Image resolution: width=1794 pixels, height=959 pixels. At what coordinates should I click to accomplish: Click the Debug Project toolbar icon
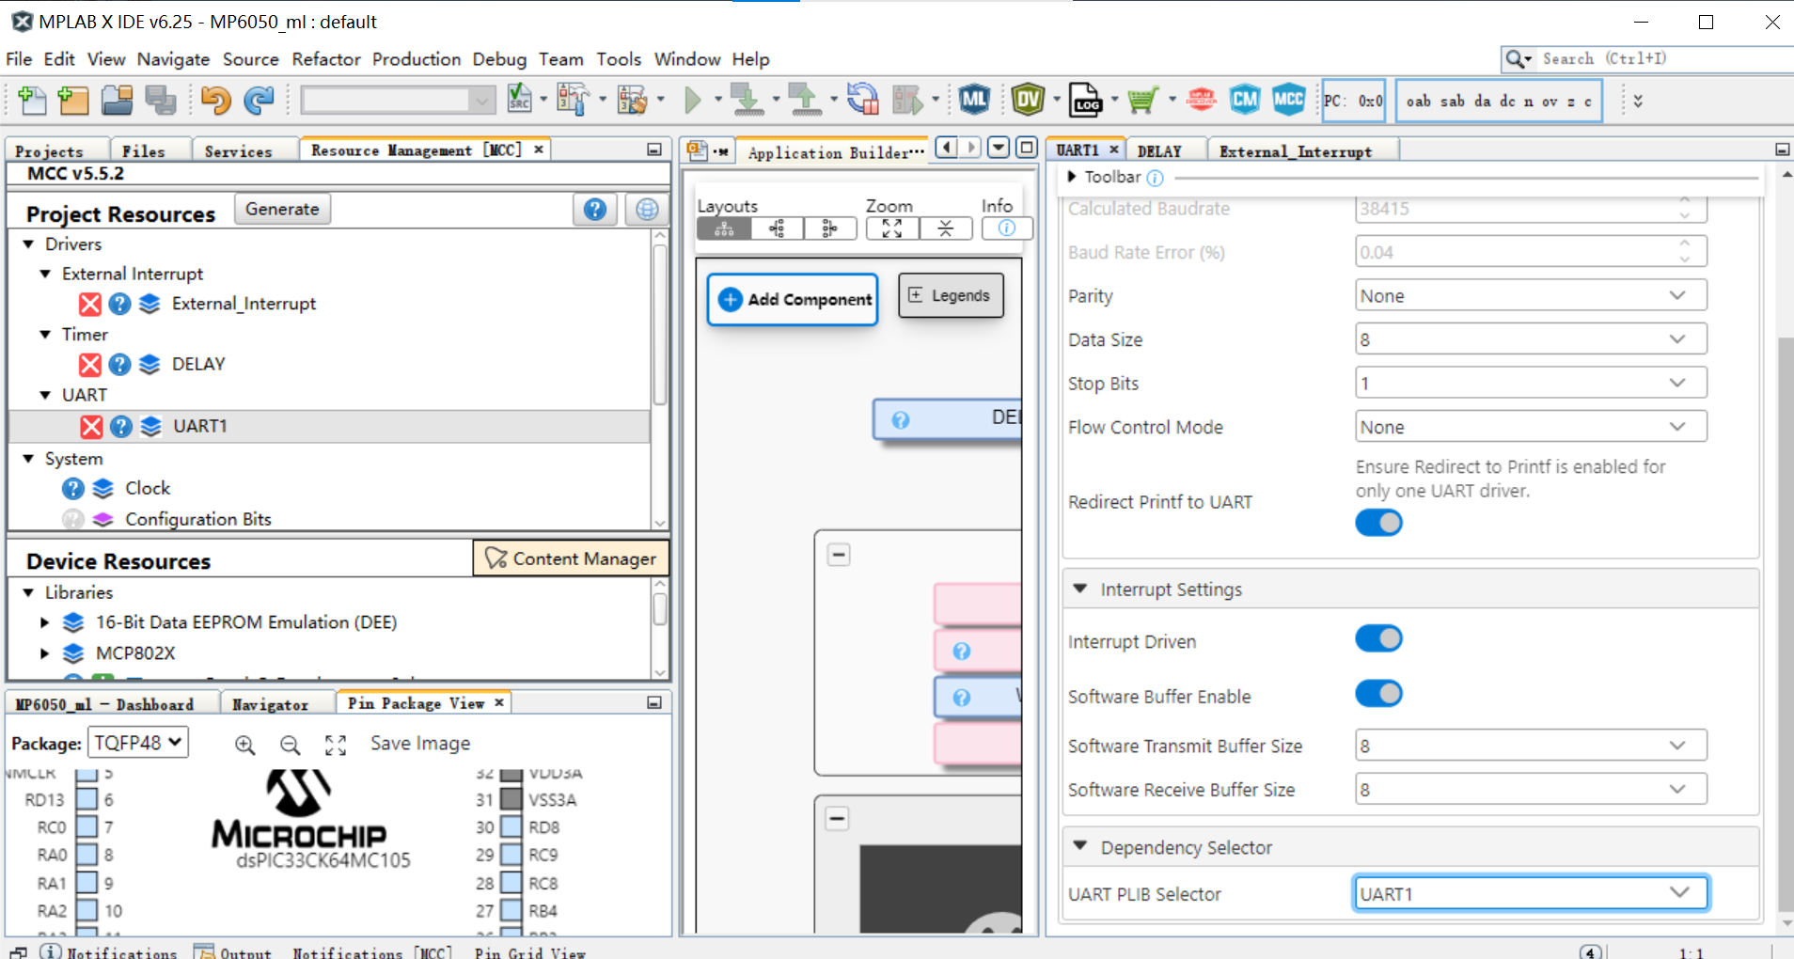coord(907,100)
